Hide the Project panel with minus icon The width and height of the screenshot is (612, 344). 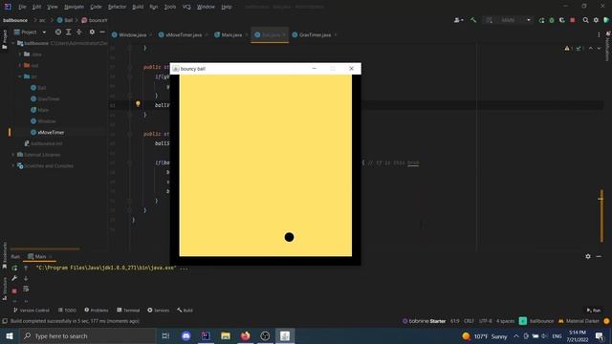102,32
